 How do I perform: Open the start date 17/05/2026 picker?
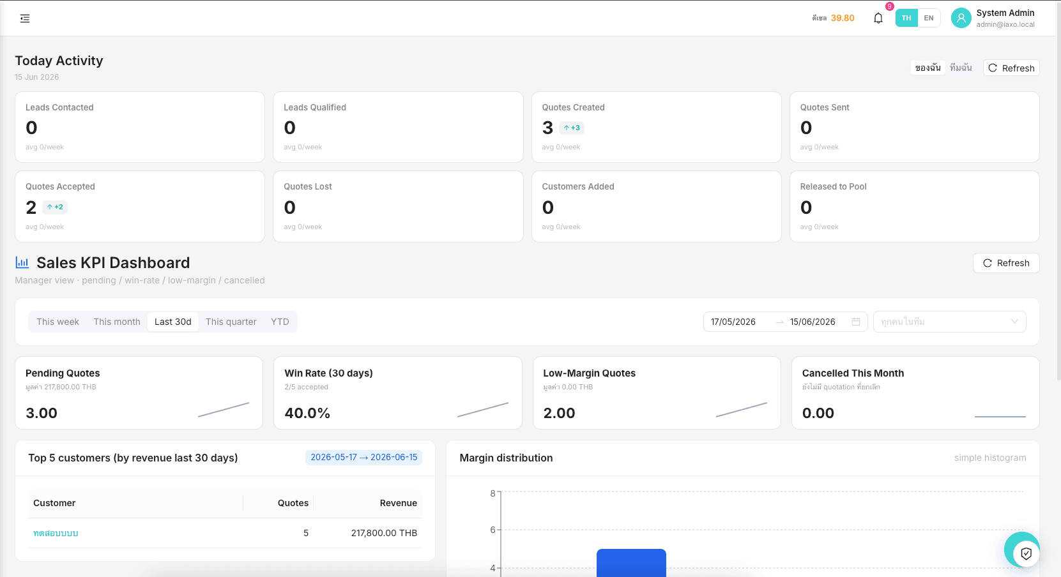click(x=733, y=322)
